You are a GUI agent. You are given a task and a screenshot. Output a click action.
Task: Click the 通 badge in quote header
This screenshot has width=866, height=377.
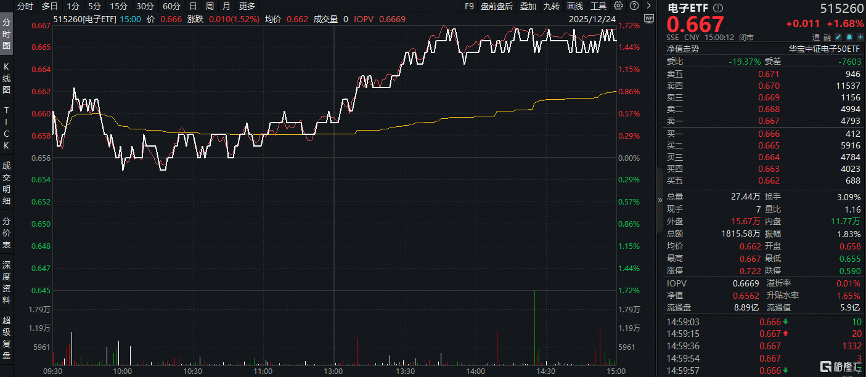(x=815, y=37)
